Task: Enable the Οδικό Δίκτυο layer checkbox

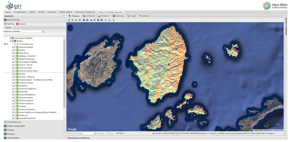Action: pos(15,53)
